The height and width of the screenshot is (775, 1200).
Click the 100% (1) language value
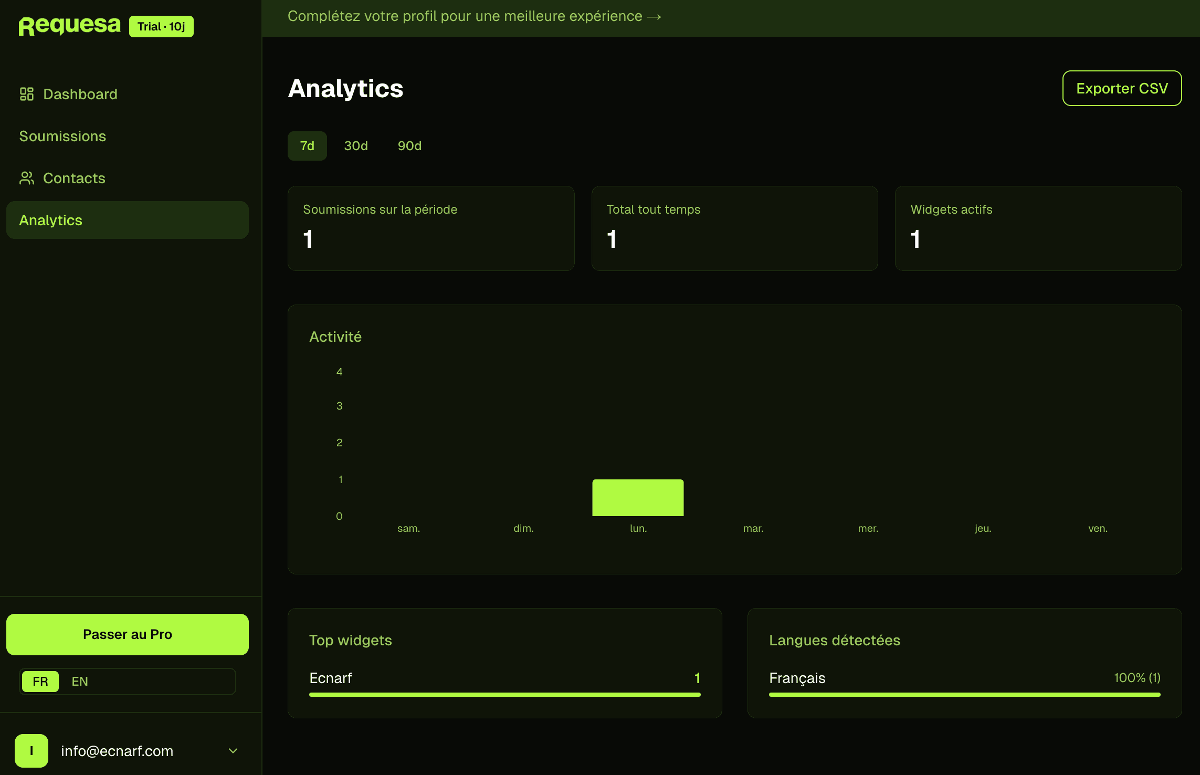(x=1137, y=678)
